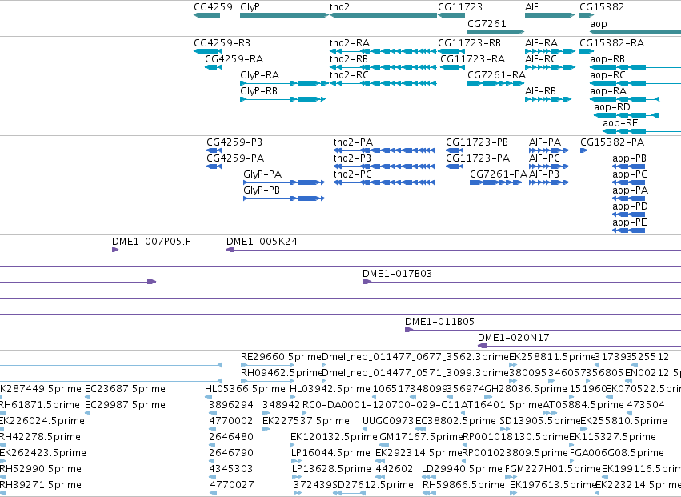Select the tho2-PC protein label
The width and height of the screenshot is (681, 497).
coord(353,174)
